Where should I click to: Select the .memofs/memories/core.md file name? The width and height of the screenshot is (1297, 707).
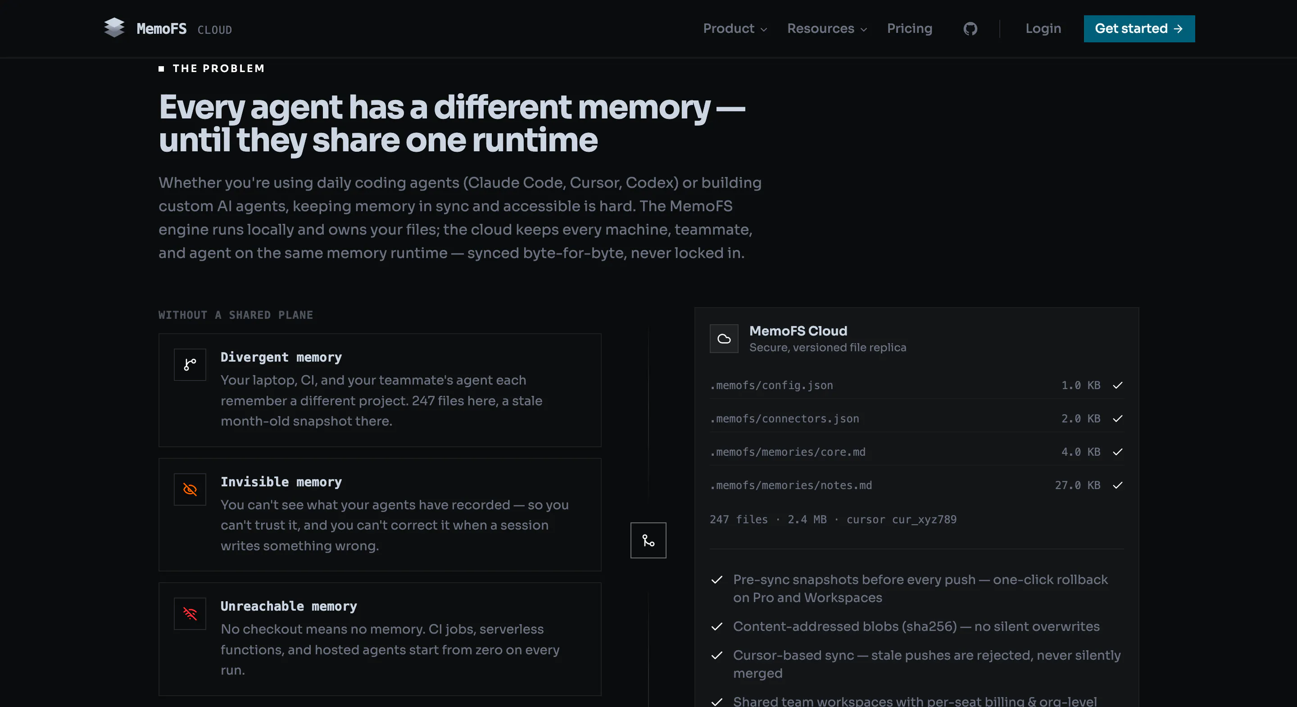tap(788, 452)
